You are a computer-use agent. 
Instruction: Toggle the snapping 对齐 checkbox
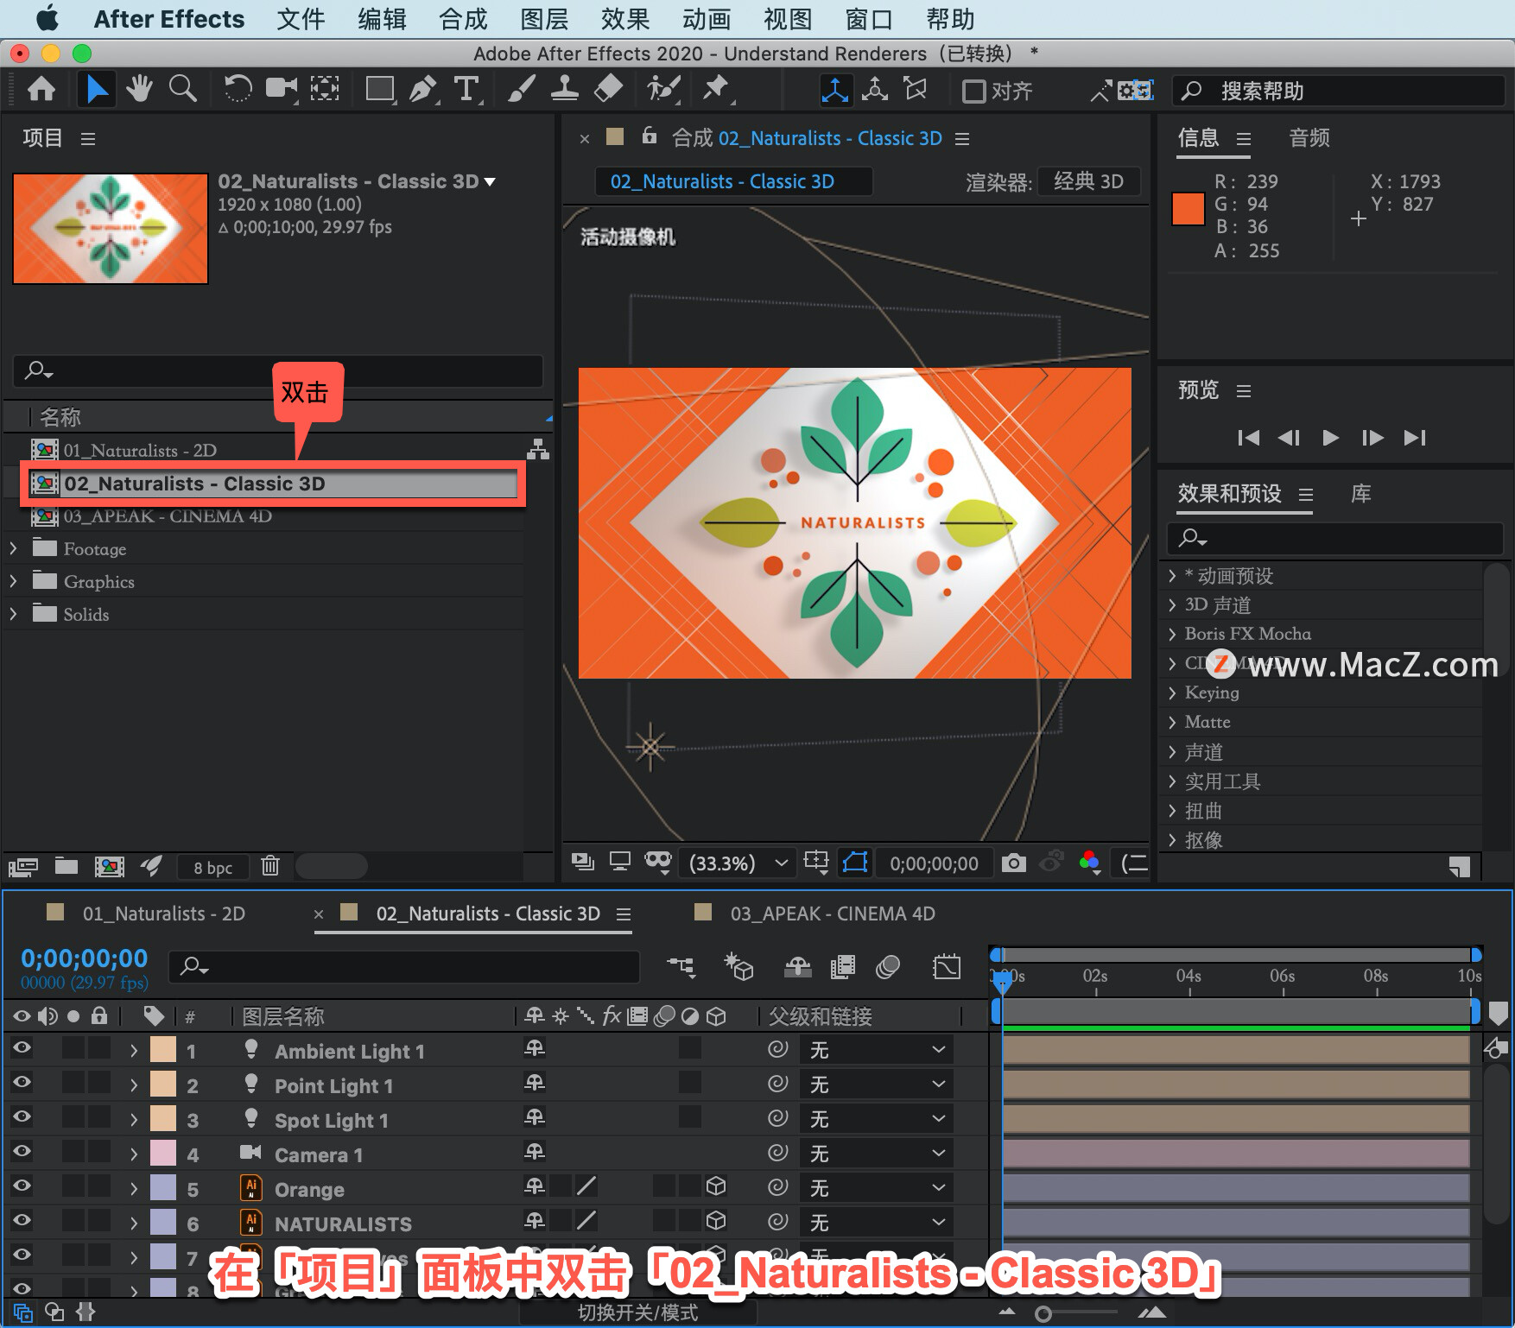[x=973, y=91]
